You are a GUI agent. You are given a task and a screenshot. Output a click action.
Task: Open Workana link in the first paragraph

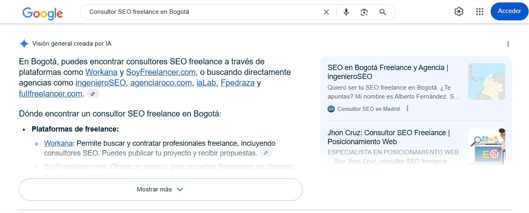102,72
